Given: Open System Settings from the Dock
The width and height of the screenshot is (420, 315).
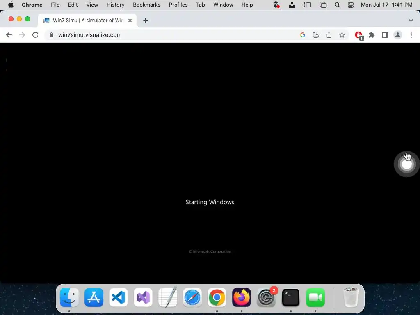Looking at the screenshot, I should 266,297.
